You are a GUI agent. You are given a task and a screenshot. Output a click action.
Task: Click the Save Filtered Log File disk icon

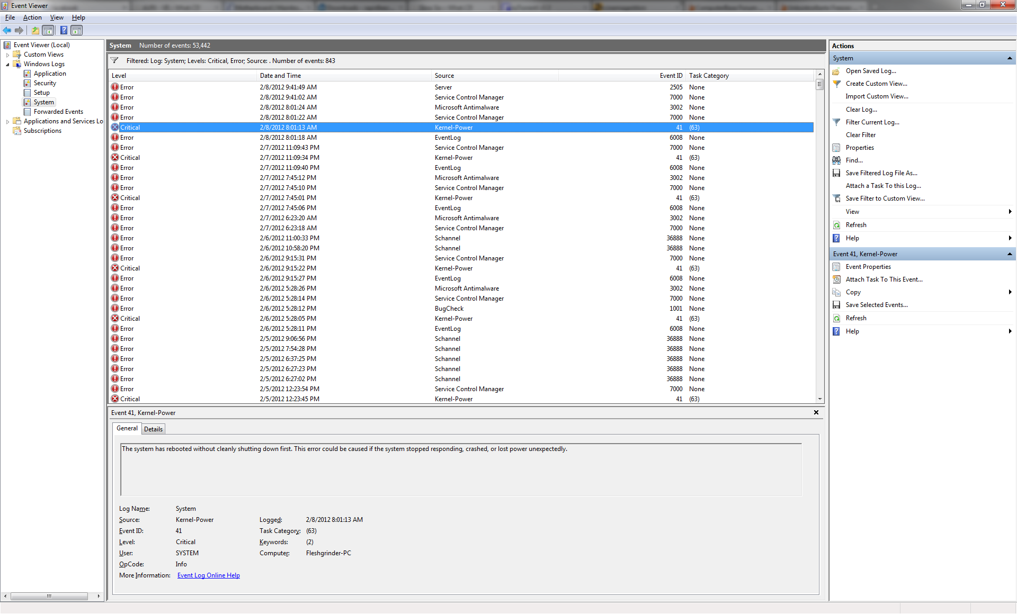[836, 173]
